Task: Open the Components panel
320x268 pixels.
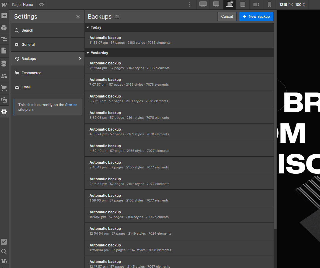Action: (x=4, y=27)
